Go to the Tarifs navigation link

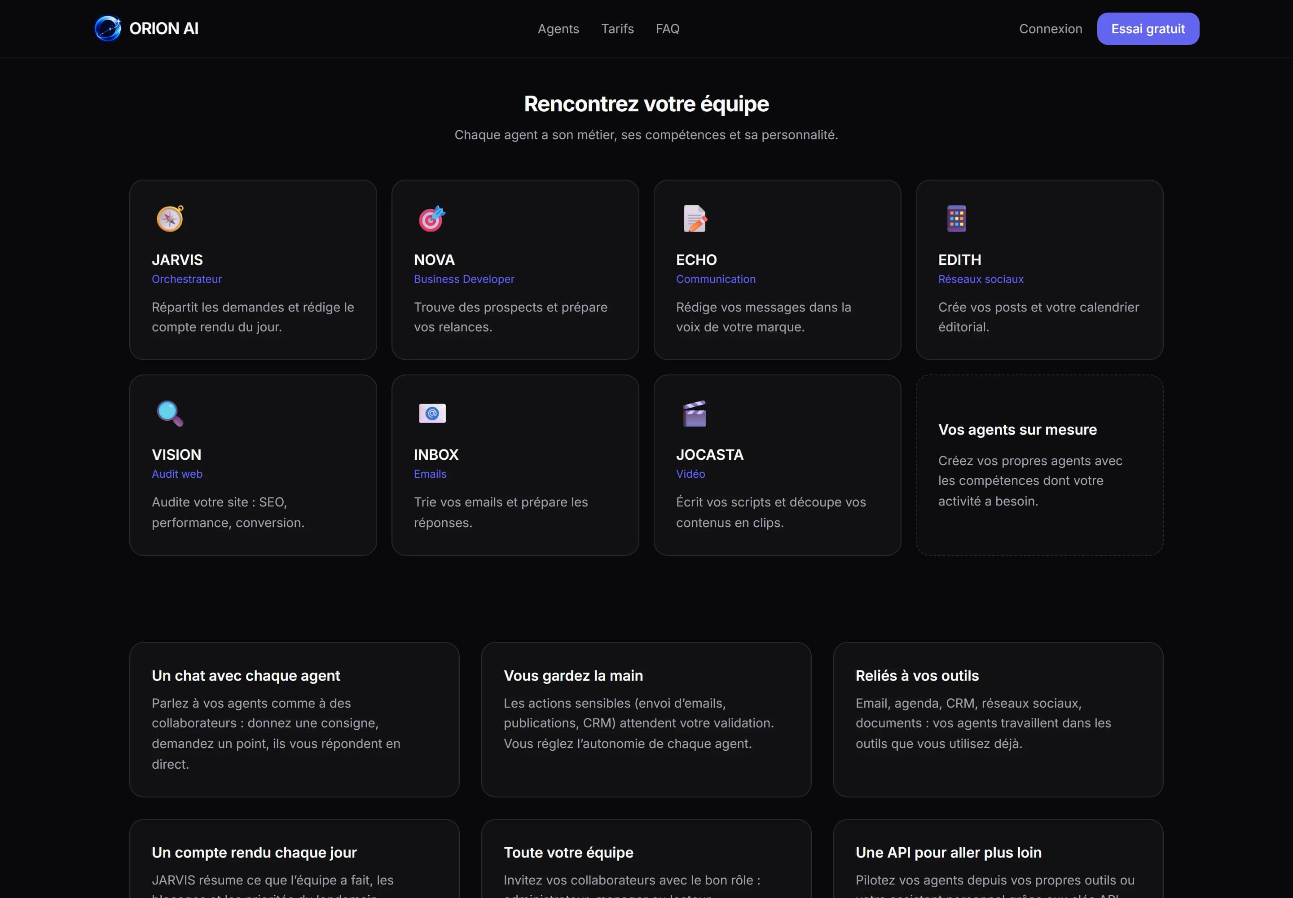click(x=617, y=29)
